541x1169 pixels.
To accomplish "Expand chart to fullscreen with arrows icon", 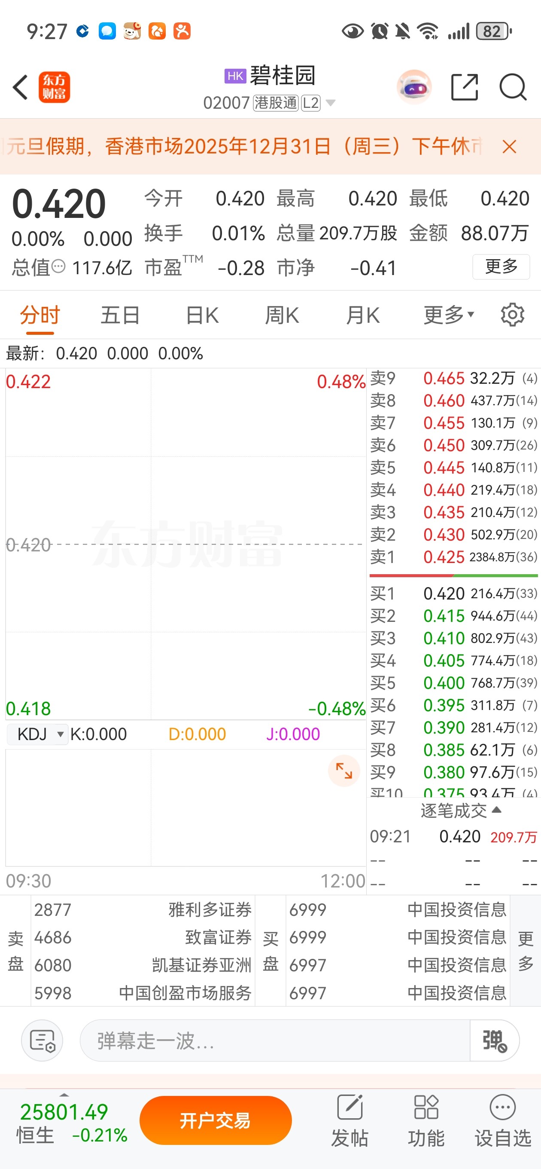I will click(x=344, y=771).
